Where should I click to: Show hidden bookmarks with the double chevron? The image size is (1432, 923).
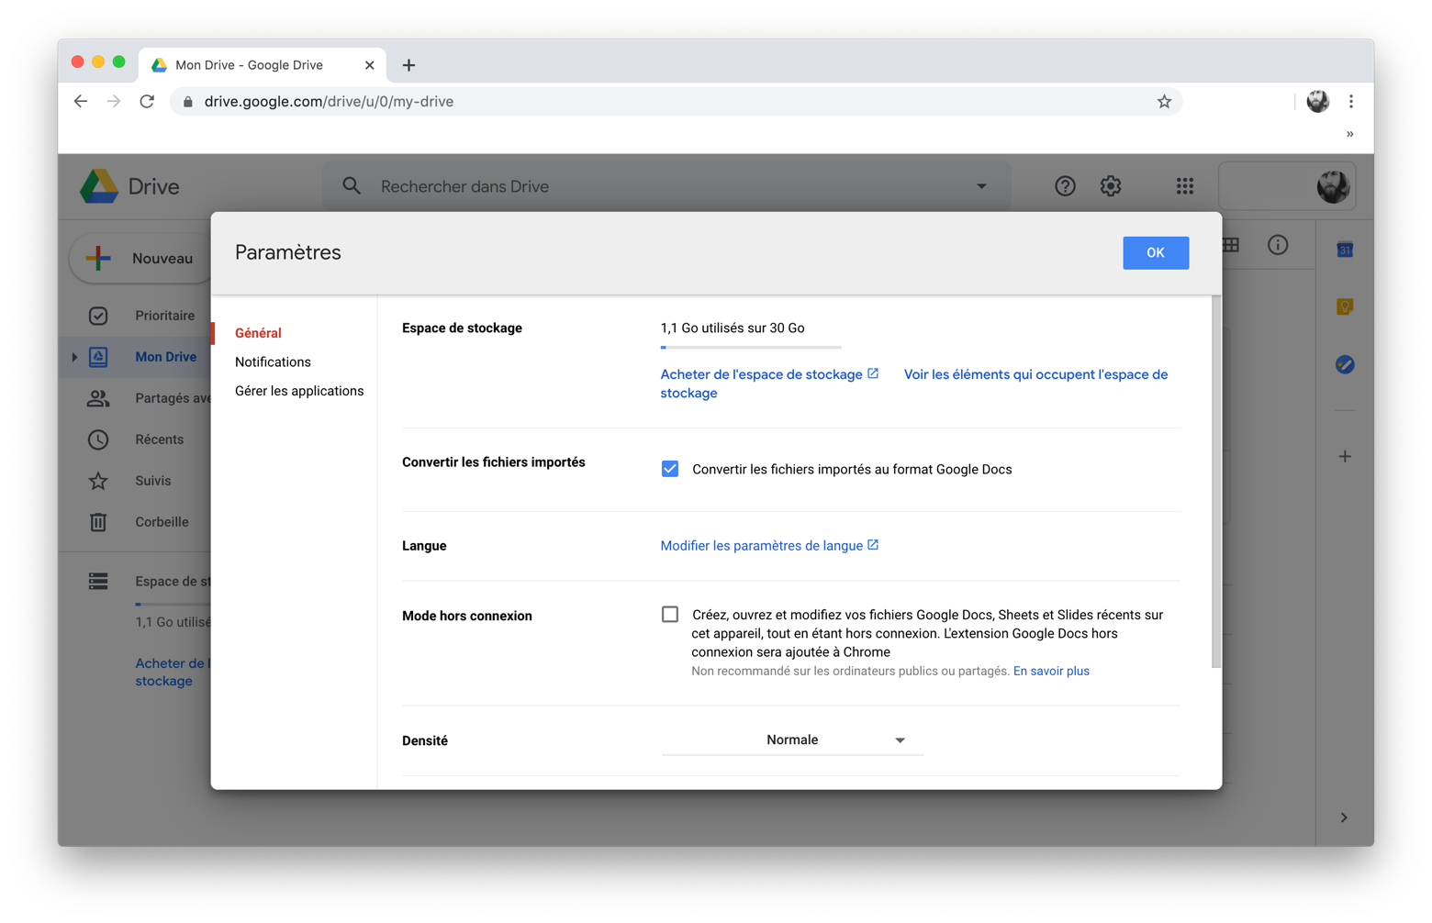(x=1350, y=134)
